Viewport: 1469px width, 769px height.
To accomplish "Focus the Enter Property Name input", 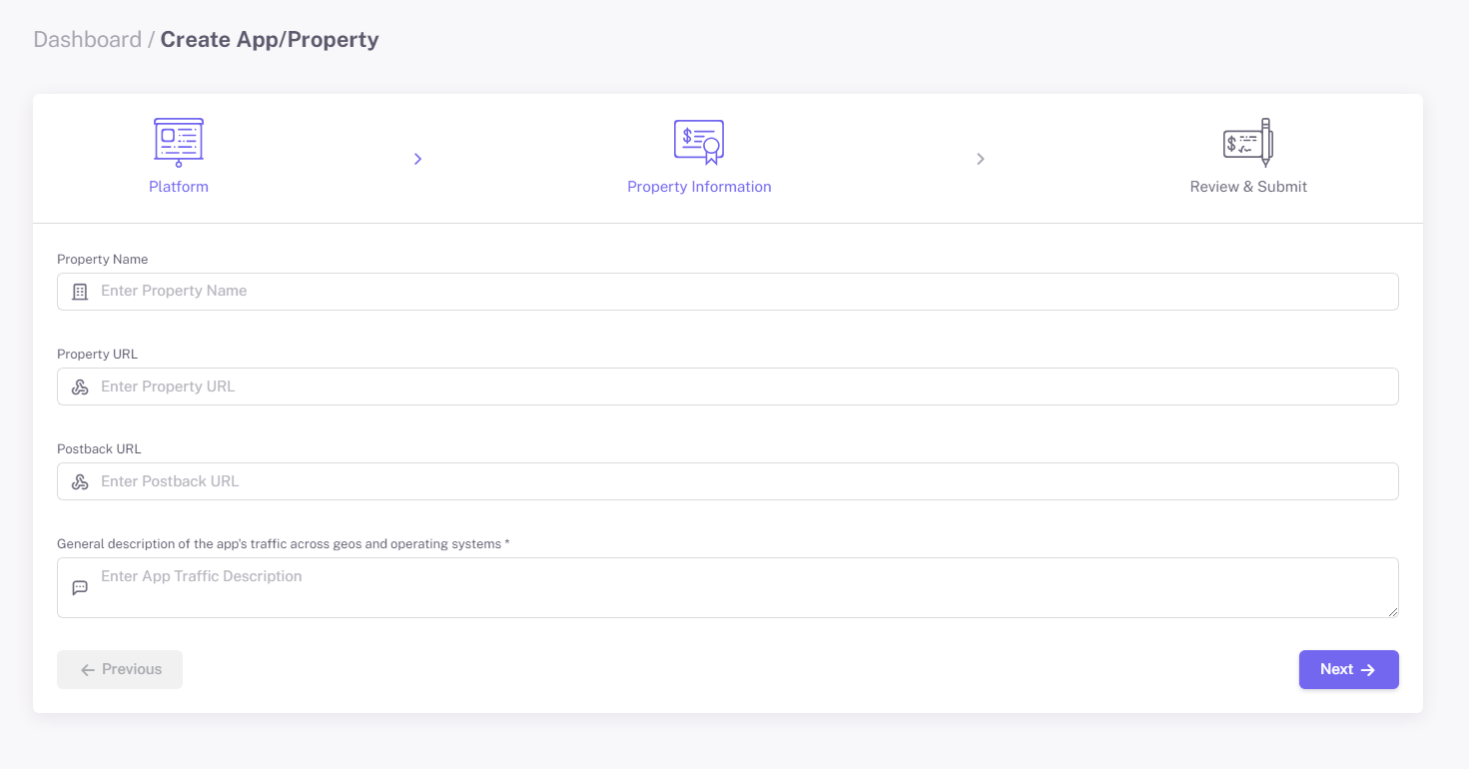I will coord(739,292).
